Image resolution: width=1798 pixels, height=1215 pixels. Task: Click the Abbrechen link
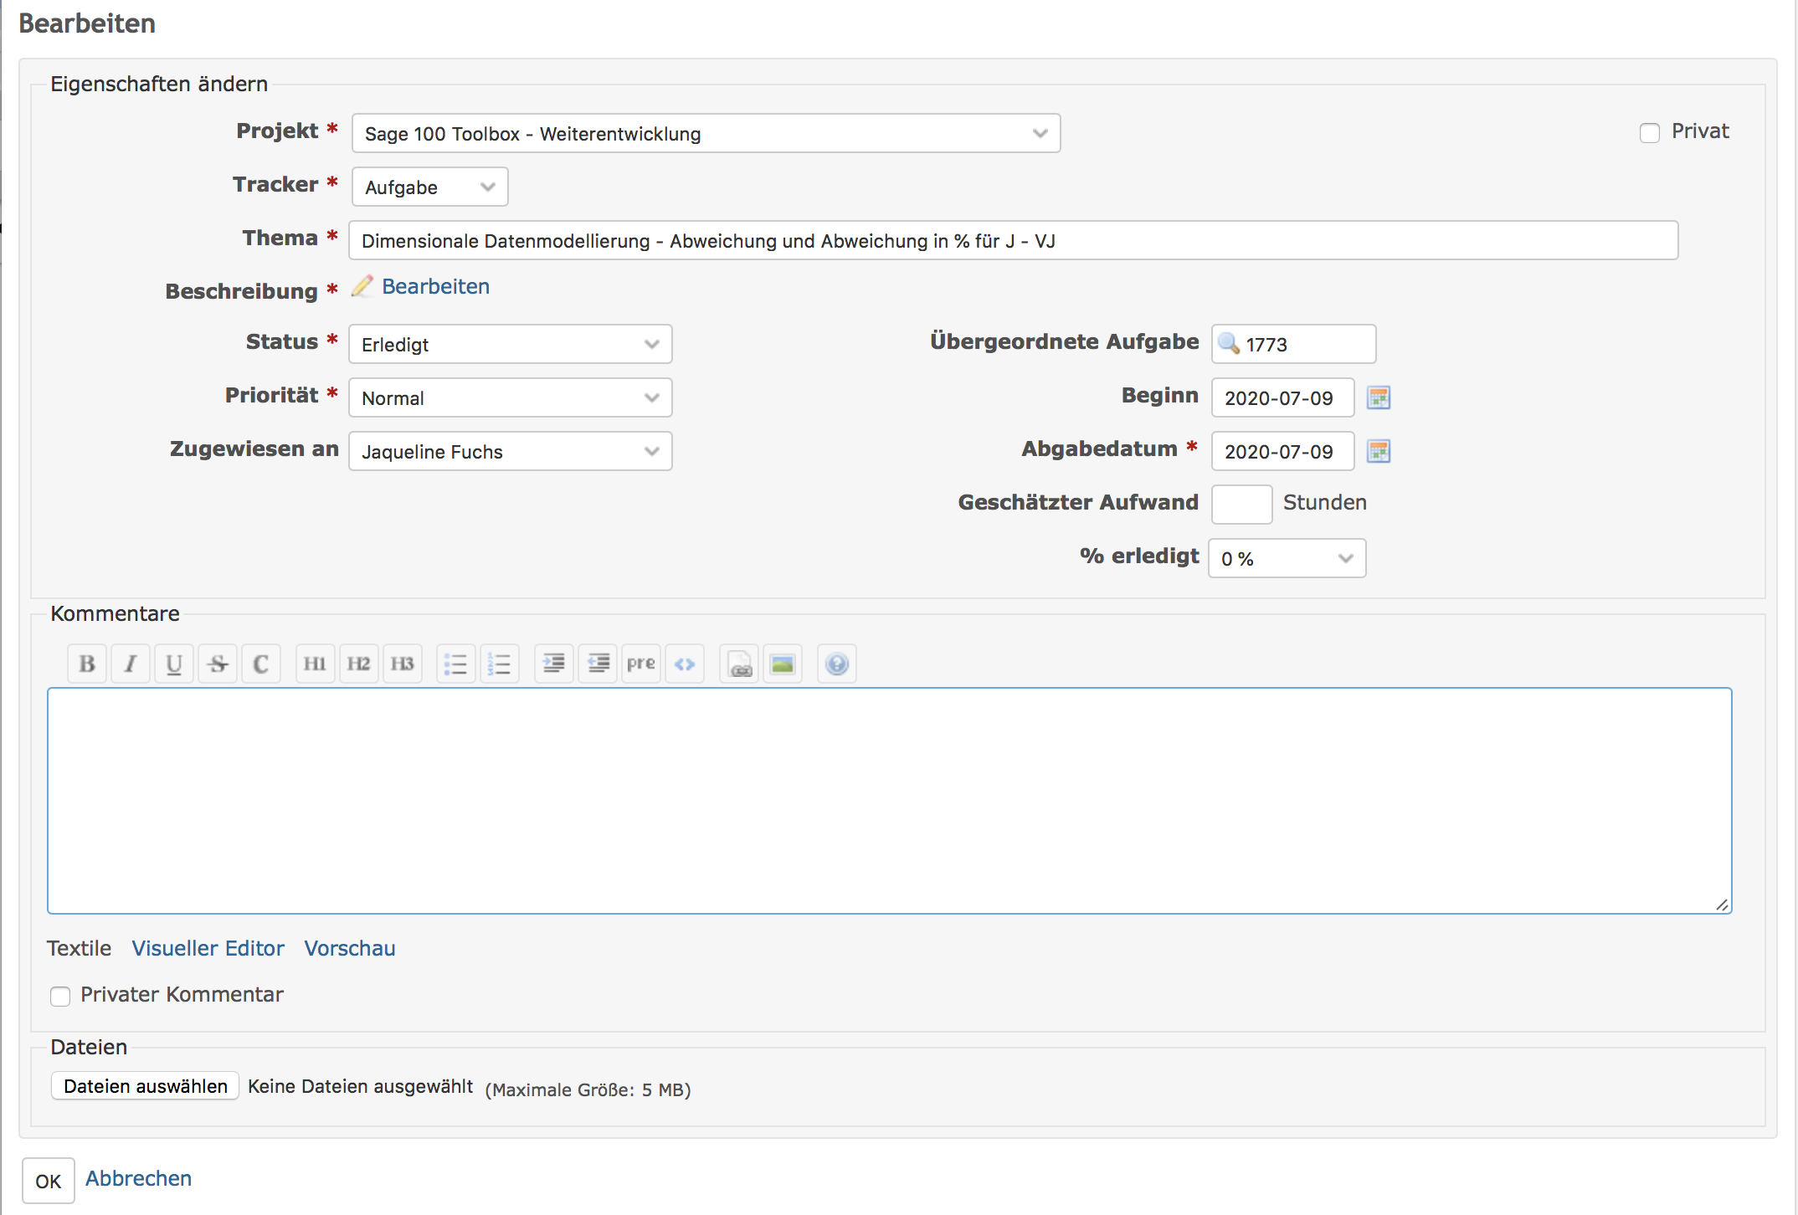[138, 1178]
